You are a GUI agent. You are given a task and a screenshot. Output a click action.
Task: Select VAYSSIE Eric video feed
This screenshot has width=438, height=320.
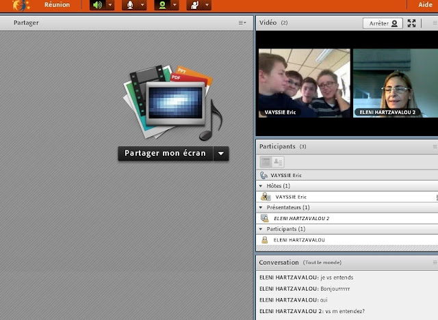coord(304,83)
